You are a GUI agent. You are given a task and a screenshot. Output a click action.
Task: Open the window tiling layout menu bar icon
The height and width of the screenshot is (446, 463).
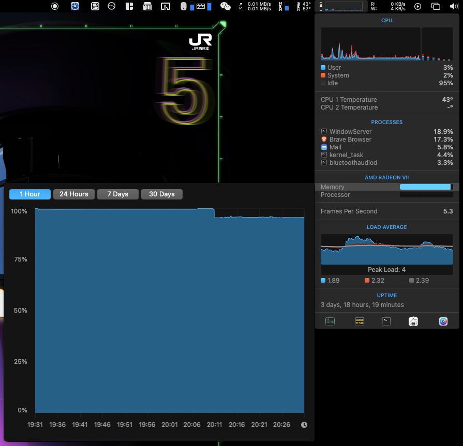[x=129, y=6]
